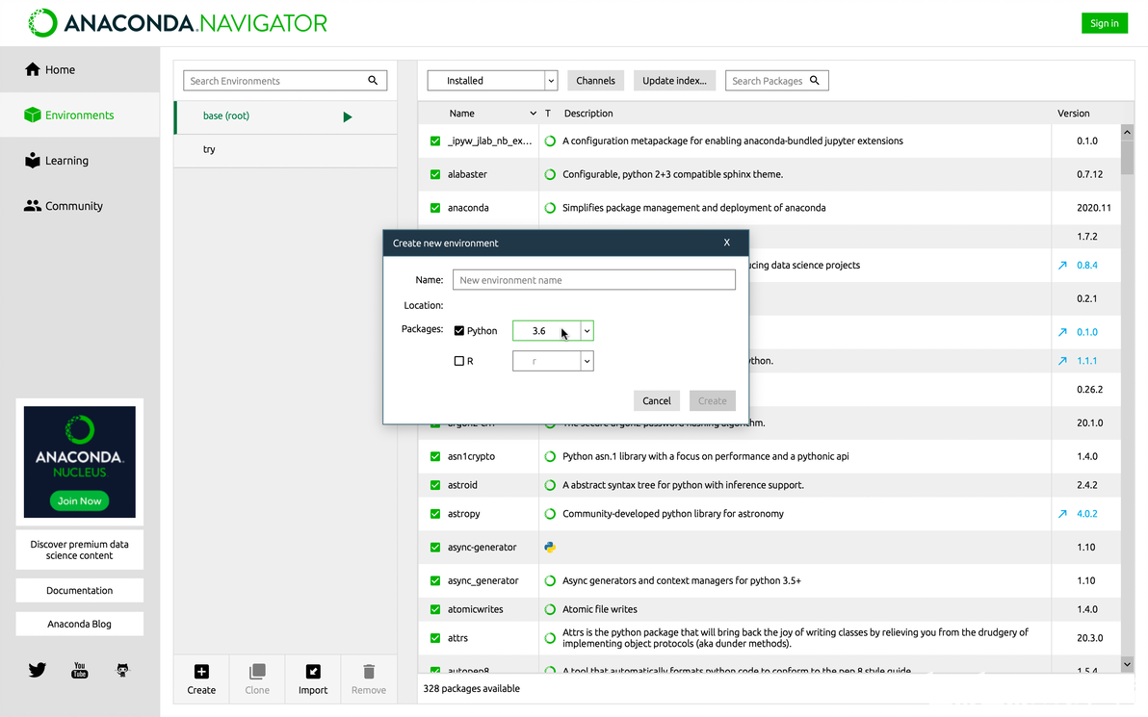Click the package list scroll up arrow
This screenshot has width=1148, height=717.
[1127, 133]
